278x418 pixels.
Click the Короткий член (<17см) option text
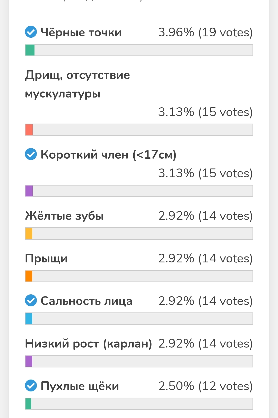click(108, 155)
